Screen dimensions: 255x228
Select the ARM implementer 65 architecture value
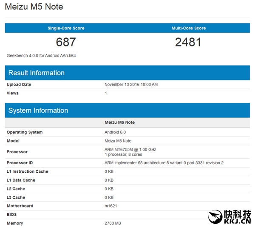[x=164, y=163]
